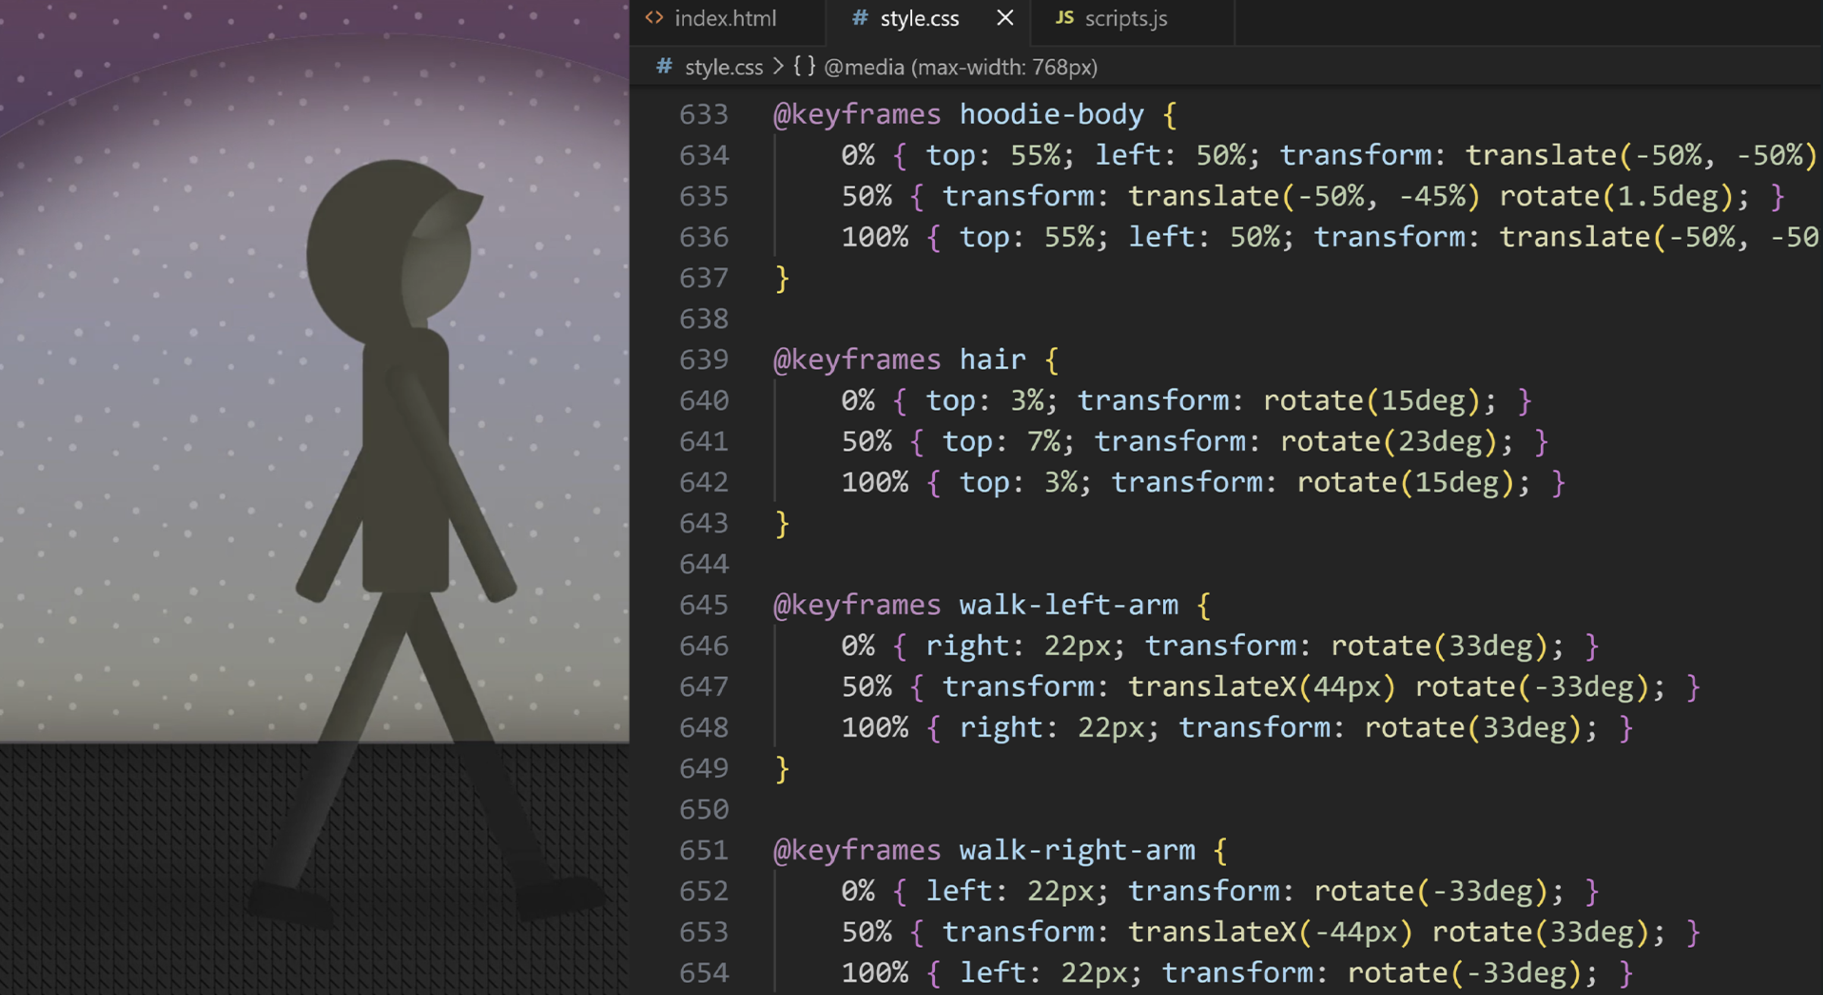
Task: Click the closing brace on line 649
Action: tap(781, 769)
